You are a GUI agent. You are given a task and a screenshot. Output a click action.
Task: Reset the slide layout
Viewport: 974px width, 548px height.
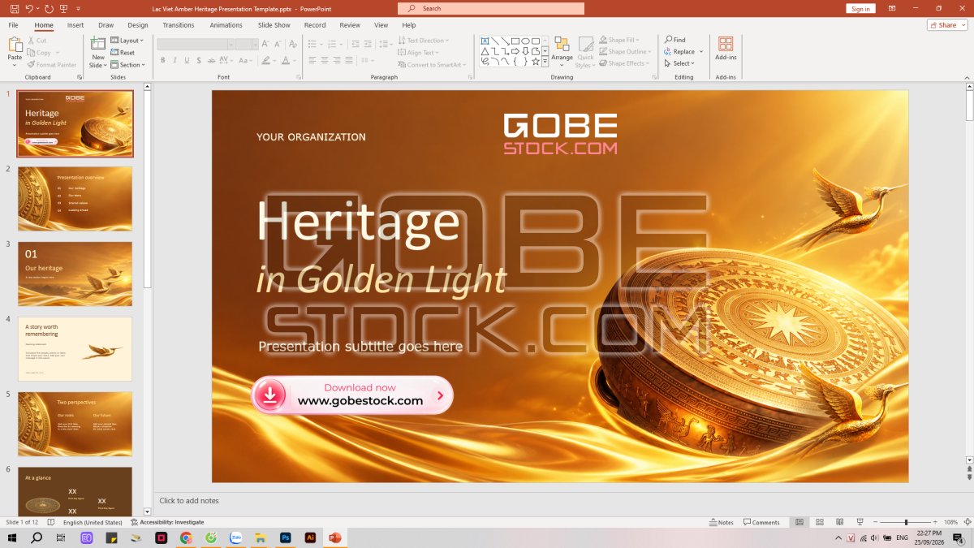pos(123,52)
